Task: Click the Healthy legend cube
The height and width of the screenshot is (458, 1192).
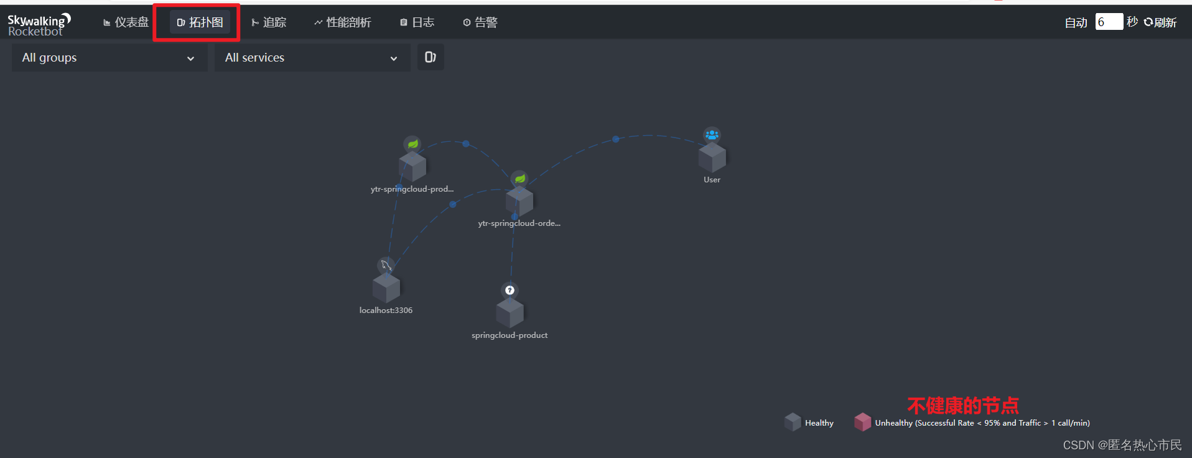Action: pyautogui.click(x=793, y=422)
